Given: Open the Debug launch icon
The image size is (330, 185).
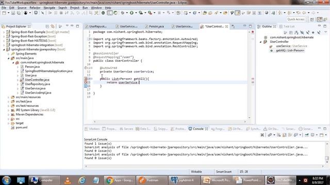Looking at the screenshot, I should tap(122, 13).
